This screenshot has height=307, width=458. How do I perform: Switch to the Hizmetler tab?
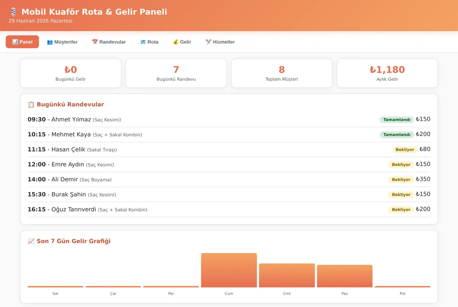(x=220, y=42)
